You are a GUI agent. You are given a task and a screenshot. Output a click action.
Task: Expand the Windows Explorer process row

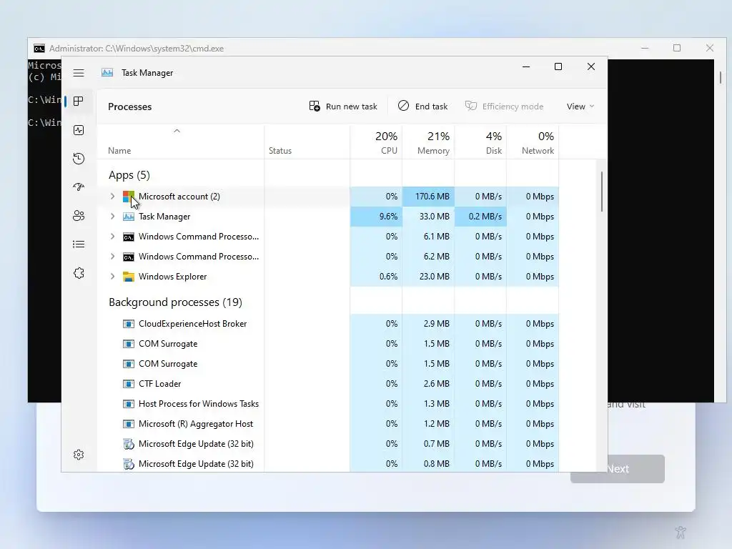[x=112, y=277]
